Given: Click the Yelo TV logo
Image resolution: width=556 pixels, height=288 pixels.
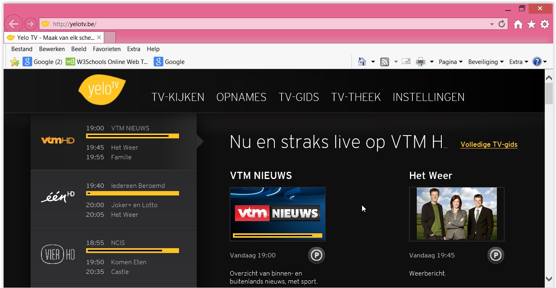Looking at the screenshot, I should coord(102,89).
